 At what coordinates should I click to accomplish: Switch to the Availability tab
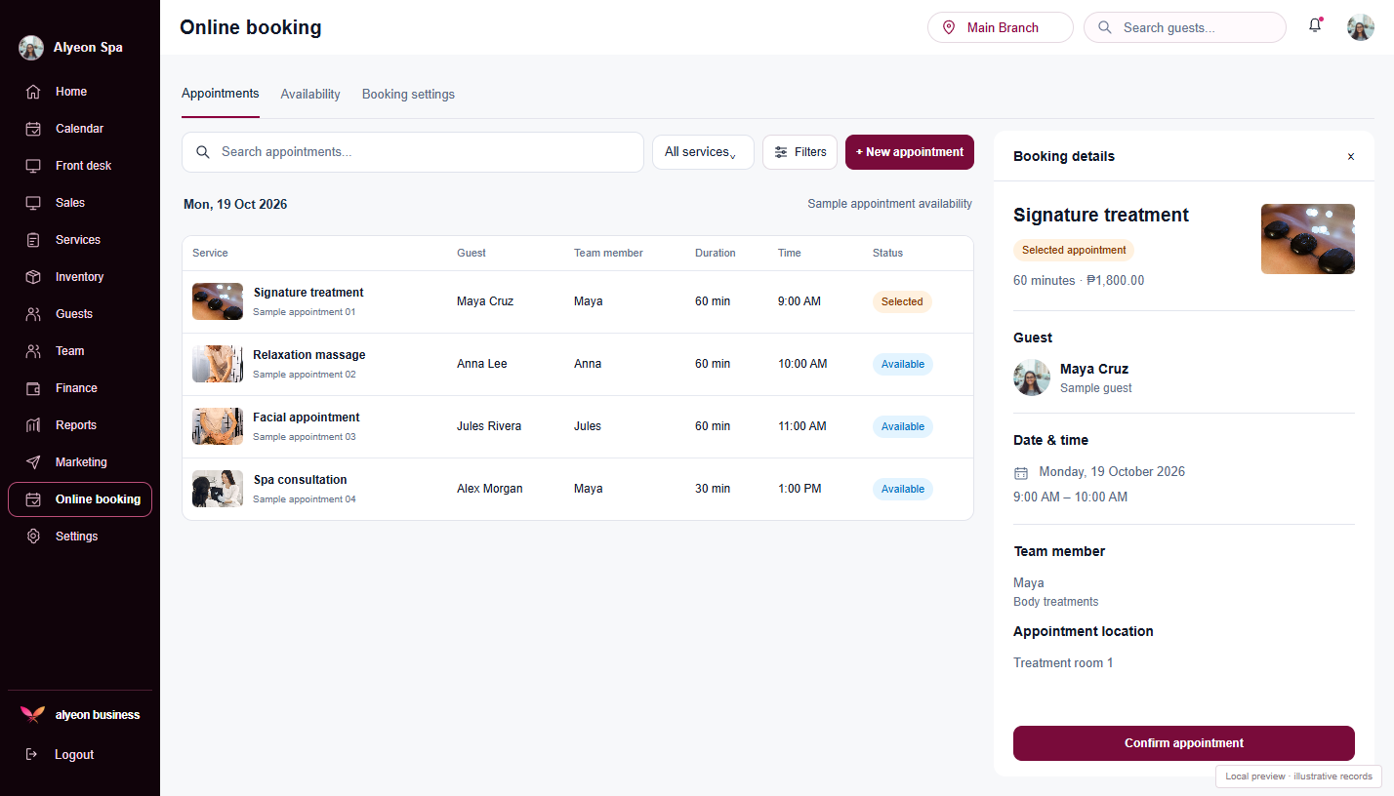coord(310,95)
